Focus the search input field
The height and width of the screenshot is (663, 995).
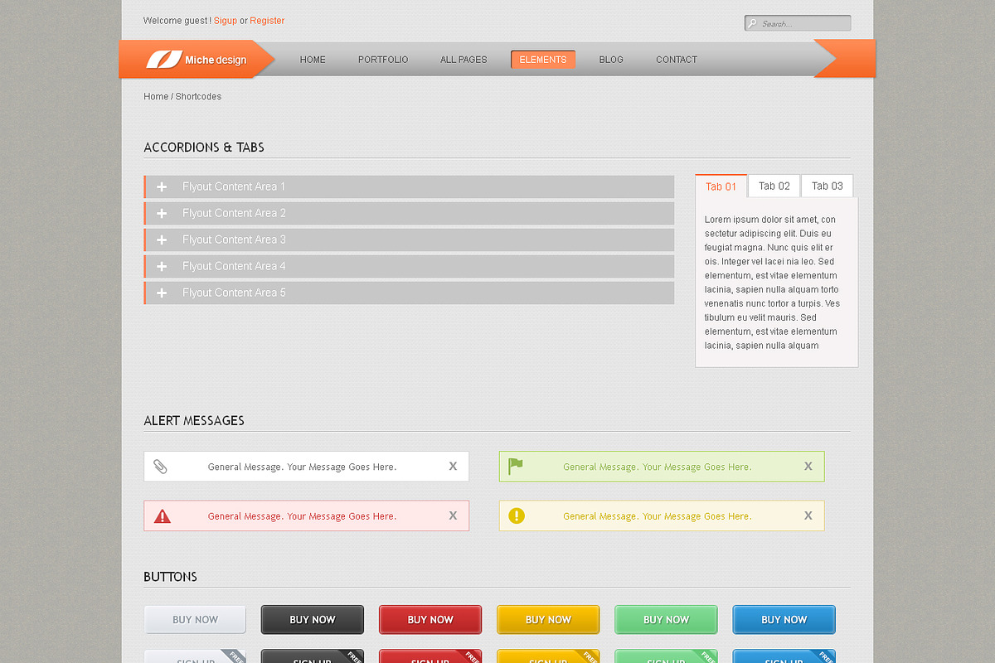(798, 24)
